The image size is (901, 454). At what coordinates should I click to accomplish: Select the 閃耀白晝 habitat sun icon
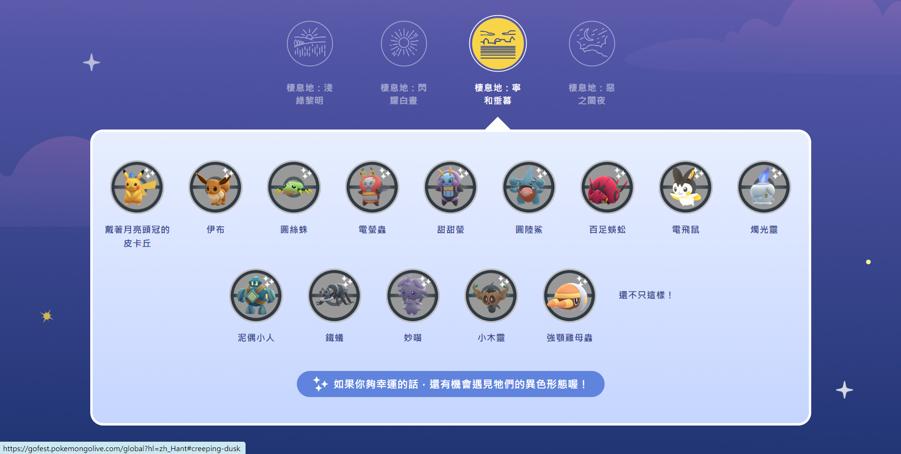tap(404, 44)
